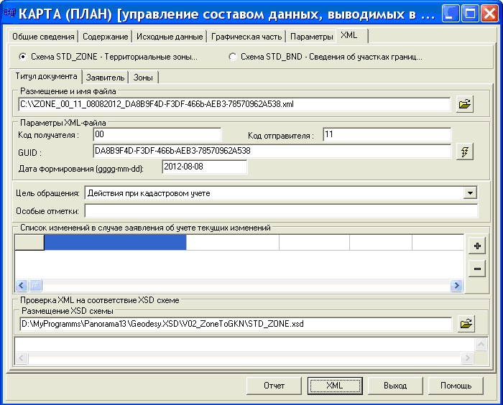This screenshot has width=503, height=405.
Task: Click the changes list horizontal scrollbar right arrow
Action: pyautogui.click(x=456, y=286)
